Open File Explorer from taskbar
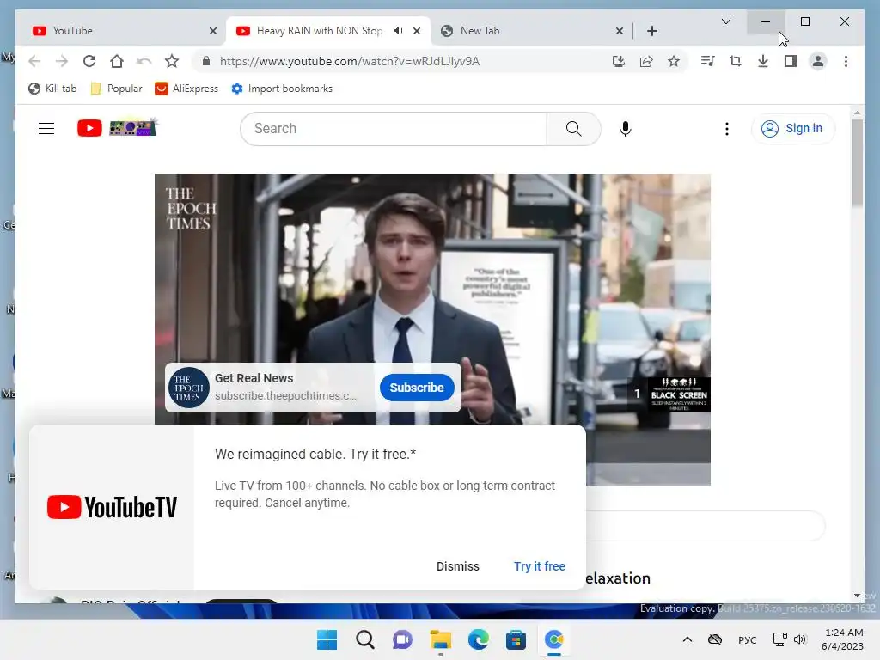The height and width of the screenshot is (660, 880). point(441,639)
